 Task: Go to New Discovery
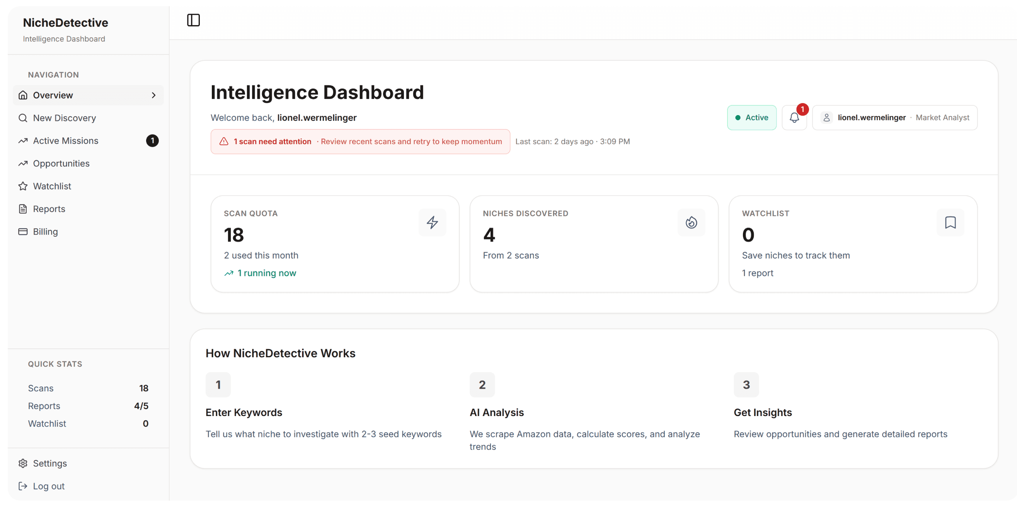pos(64,118)
